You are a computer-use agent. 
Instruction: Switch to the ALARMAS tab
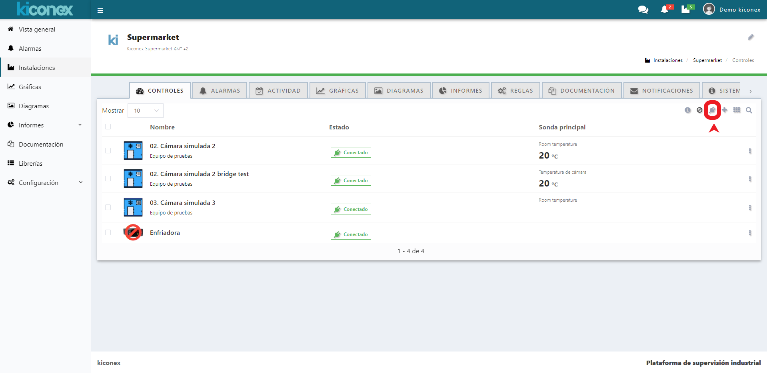click(x=220, y=91)
